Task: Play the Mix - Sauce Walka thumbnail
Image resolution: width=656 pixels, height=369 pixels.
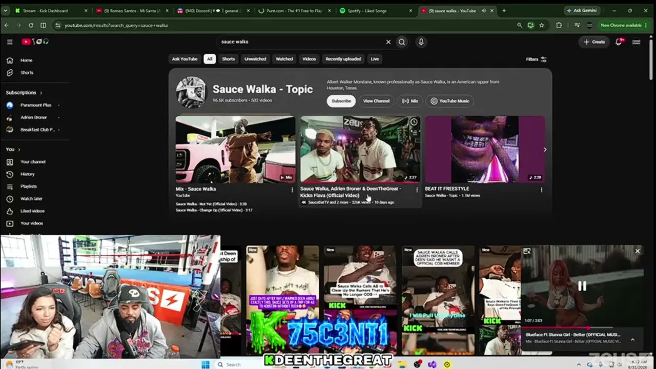Action: click(x=236, y=150)
